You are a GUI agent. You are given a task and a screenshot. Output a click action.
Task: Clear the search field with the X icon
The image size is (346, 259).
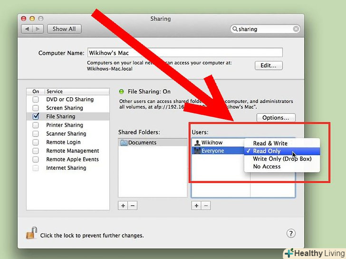(296, 29)
